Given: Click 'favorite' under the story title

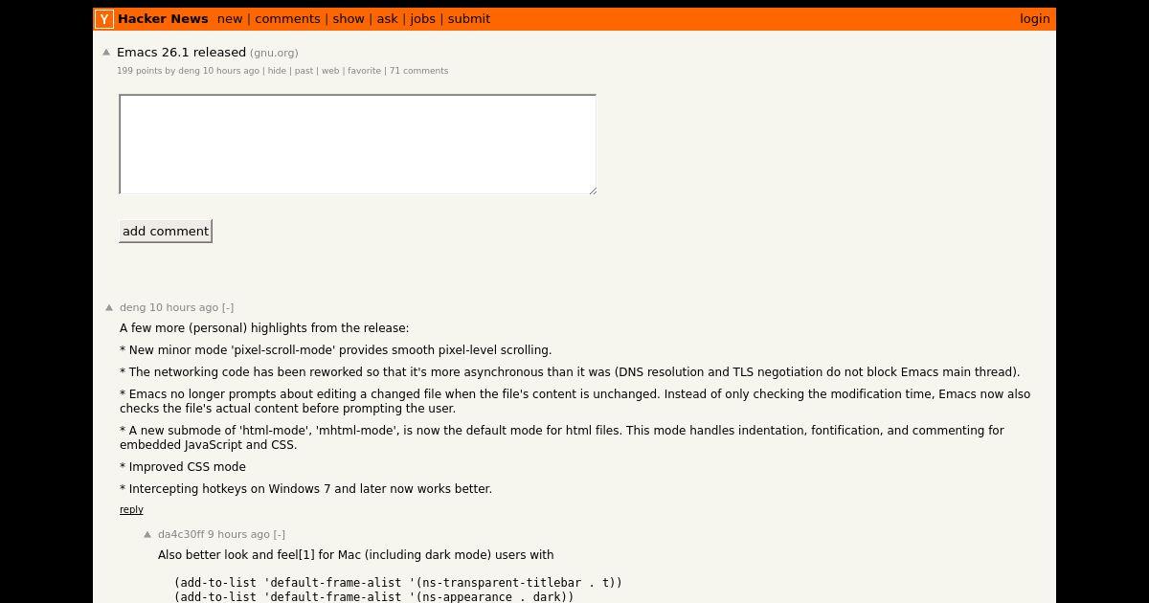Looking at the screenshot, I should [x=364, y=71].
